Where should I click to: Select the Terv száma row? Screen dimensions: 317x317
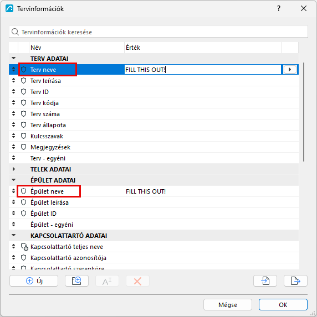coord(154,114)
